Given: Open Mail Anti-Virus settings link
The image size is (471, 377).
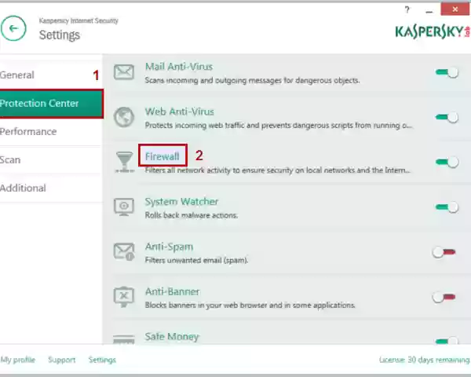Looking at the screenshot, I should pyautogui.click(x=179, y=67).
